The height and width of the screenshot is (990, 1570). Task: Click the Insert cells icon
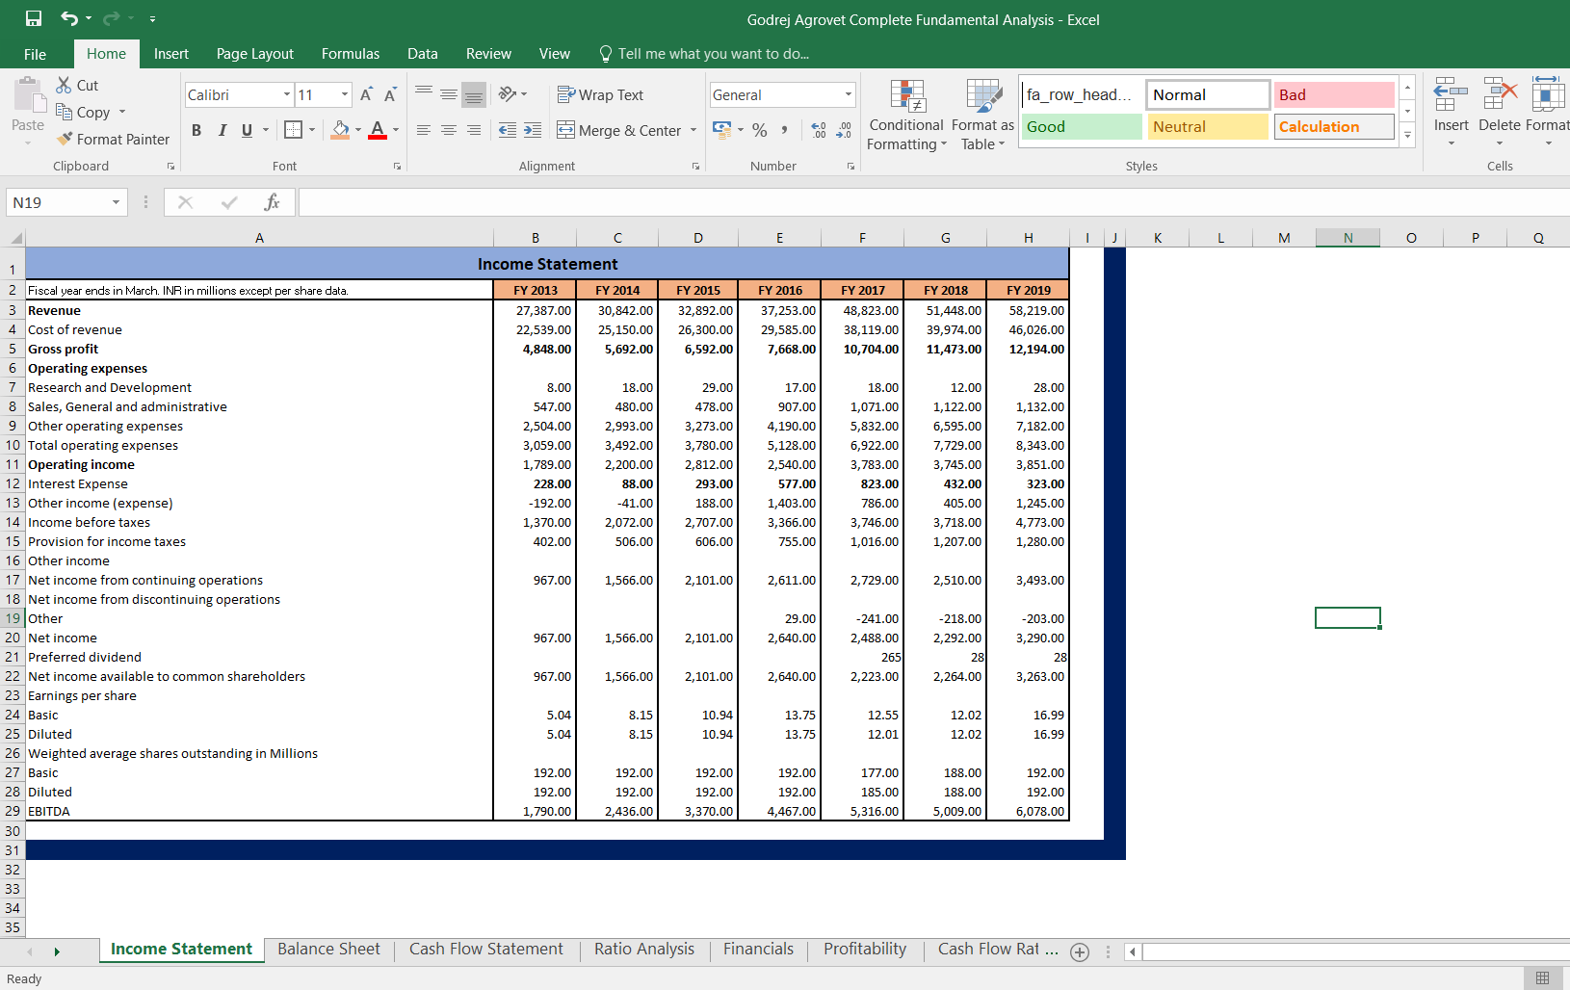1451,96
